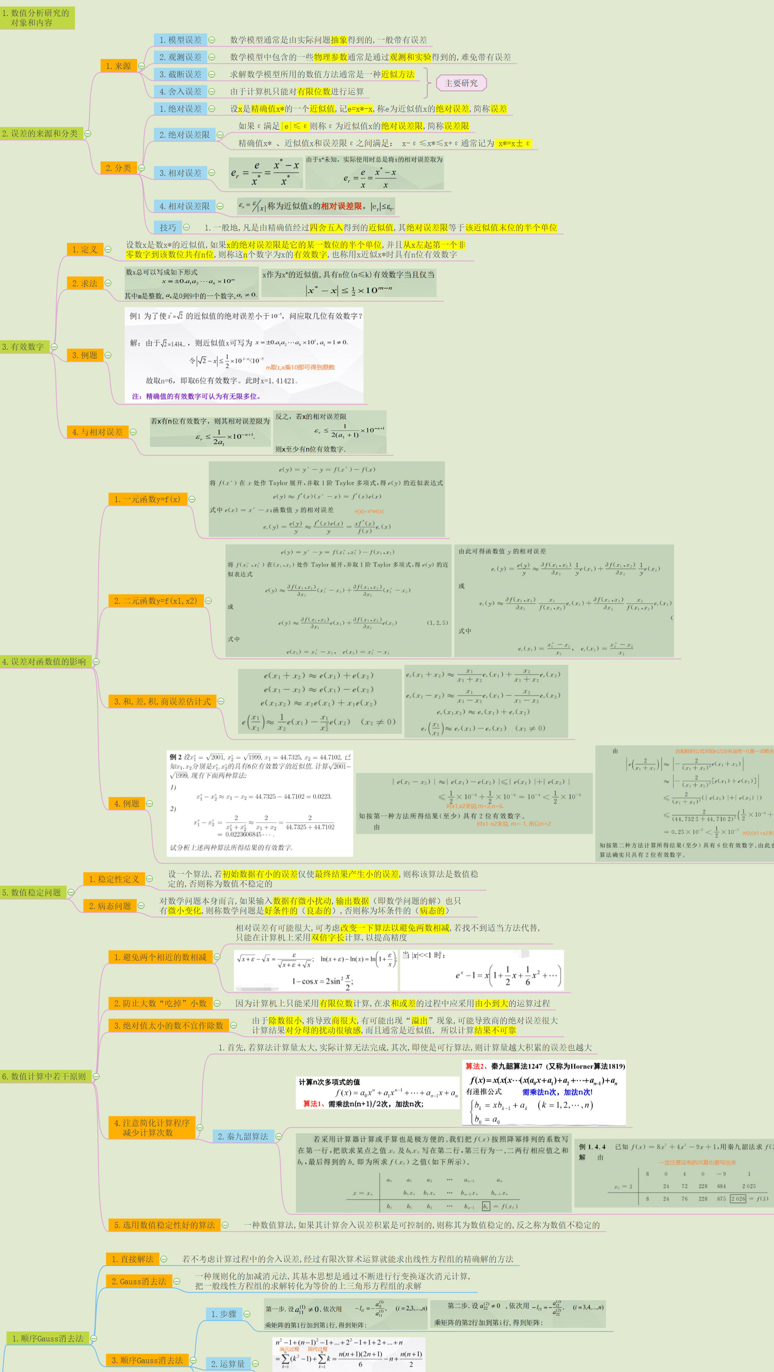
Task: Collapse toggle beside '5. 数值稳定问题'
Action: [71, 892]
